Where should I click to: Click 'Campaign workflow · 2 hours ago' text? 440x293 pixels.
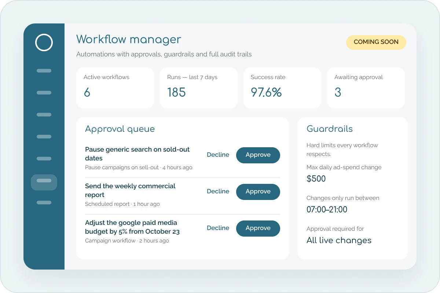[x=127, y=241]
